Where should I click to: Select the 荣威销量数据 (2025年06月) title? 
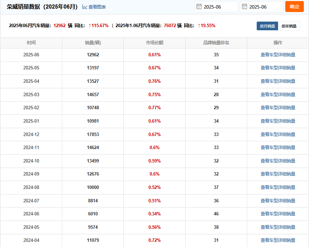point(42,7)
